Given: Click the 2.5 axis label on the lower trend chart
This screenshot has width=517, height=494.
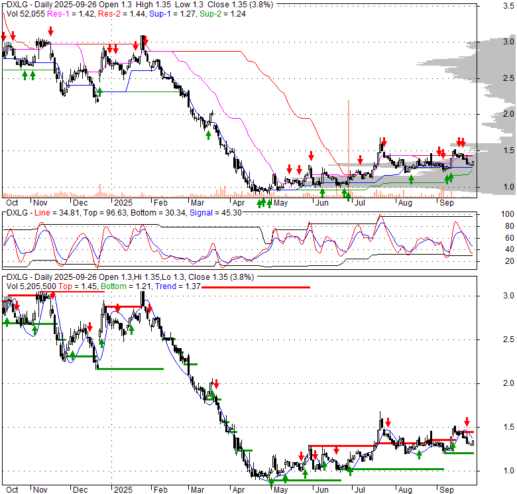Looking at the screenshot, I should (508, 340).
